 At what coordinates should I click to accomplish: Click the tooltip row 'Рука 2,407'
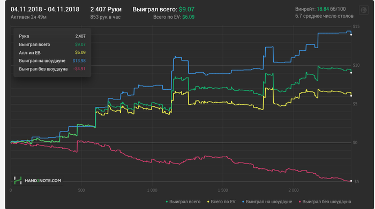(52, 36)
